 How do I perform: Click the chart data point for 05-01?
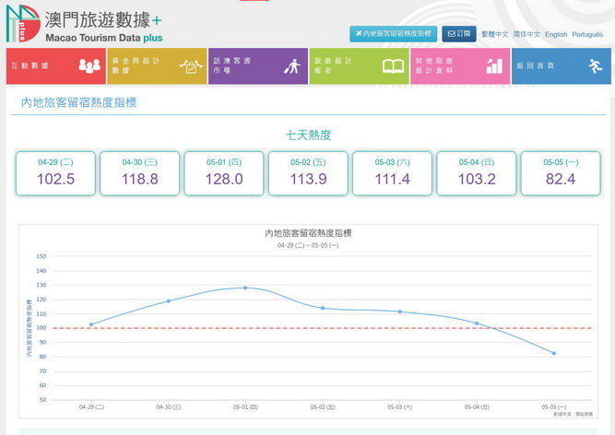[x=245, y=288]
